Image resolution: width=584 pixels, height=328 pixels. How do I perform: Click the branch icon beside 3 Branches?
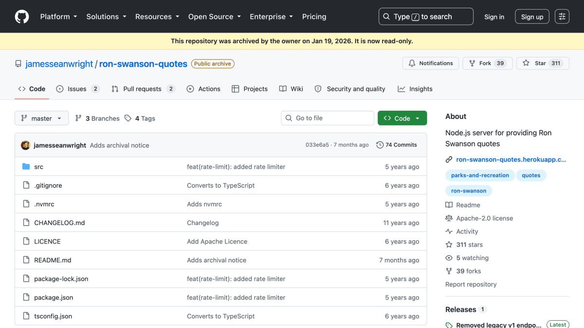pos(78,118)
